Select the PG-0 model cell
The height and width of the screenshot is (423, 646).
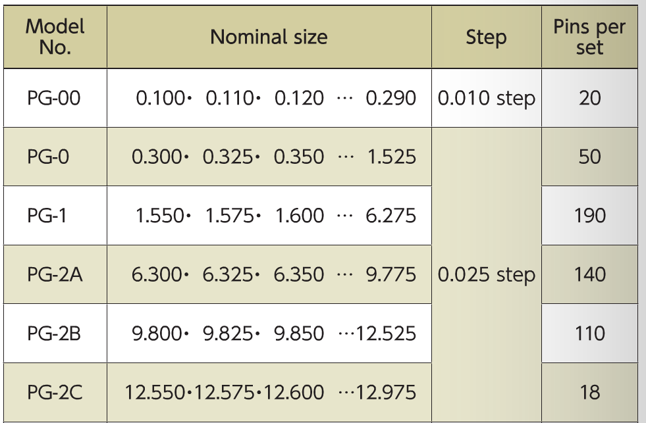[55, 157]
